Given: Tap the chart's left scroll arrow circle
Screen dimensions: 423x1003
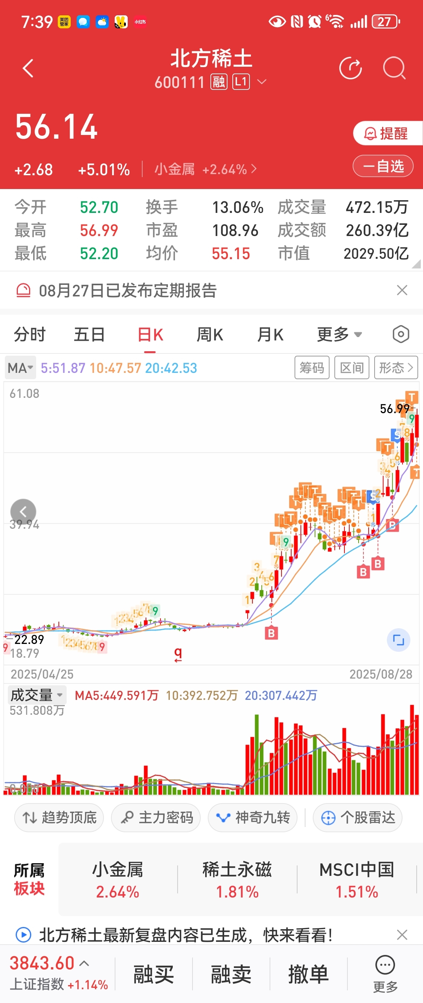Looking at the screenshot, I should [23, 512].
